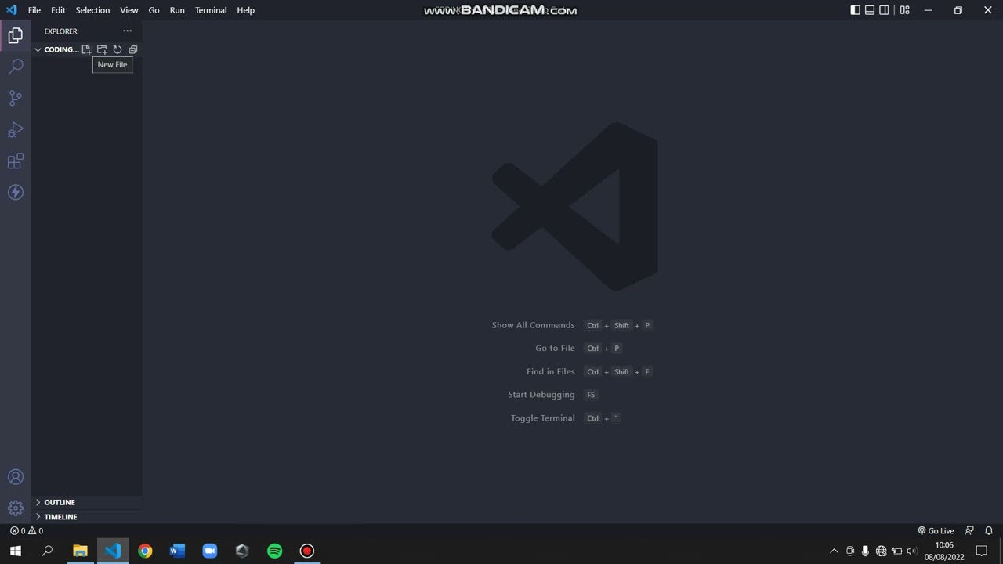
Task: Refresh the explorer file tree
Action: click(118, 49)
